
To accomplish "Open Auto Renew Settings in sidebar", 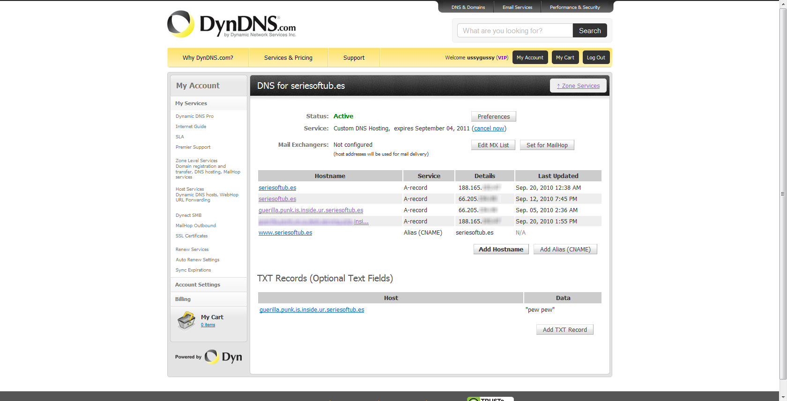I will 197,259.
